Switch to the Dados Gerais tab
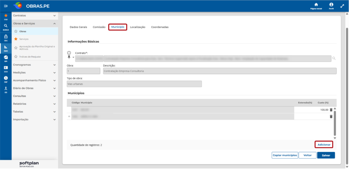The width and height of the screenshot is (349, 169). click(x=78, y=27)
